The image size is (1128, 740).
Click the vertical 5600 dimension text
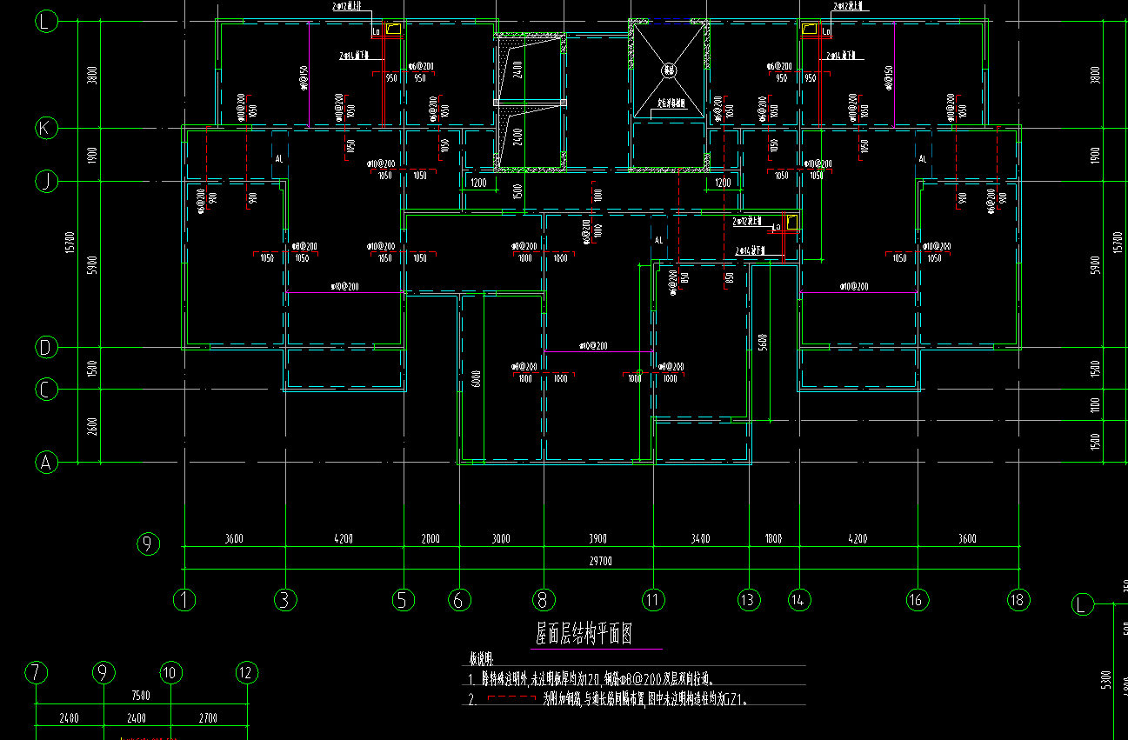click(x=763, y=341)
